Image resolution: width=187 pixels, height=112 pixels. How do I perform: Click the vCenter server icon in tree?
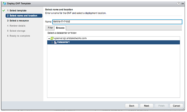[x=52, y=38]
